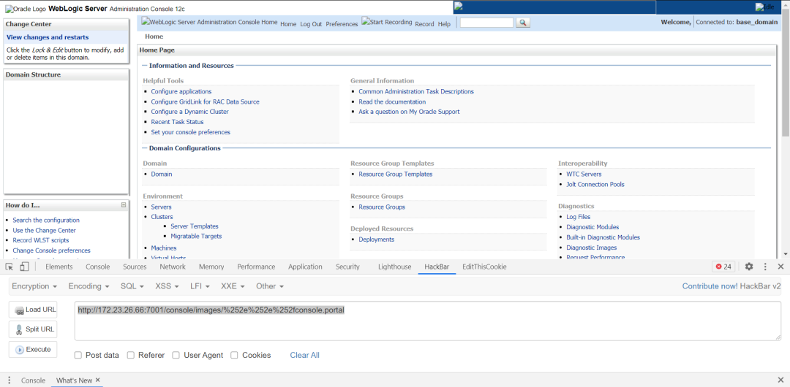Open Preferences in console toolbar
790x387 pixels.
pyautogui.click(x=342, y=24)
